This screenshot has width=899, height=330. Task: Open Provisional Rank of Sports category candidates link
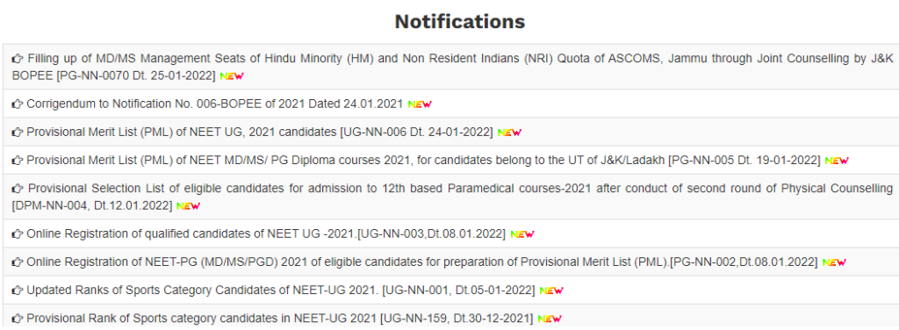pos(280,319)
